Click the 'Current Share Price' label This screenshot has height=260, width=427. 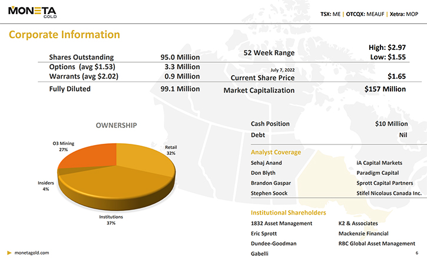click(x=263, y=78)
